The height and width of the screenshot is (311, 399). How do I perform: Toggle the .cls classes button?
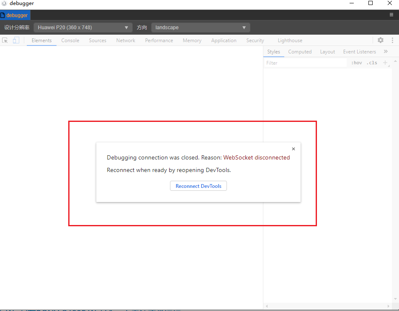(x=372, y=63)
